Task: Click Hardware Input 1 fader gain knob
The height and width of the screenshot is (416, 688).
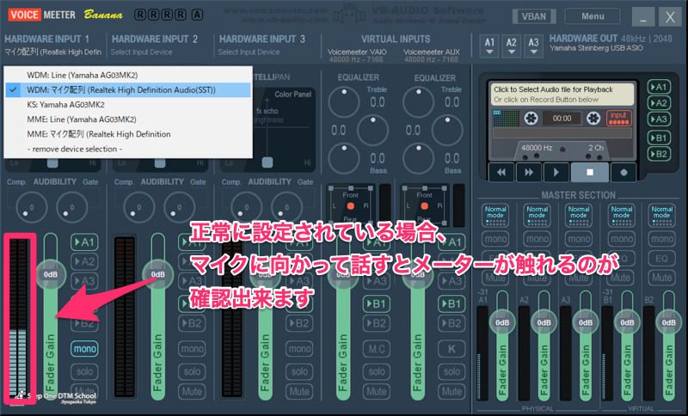Action: pyautogui.click(x=51, y=274)
